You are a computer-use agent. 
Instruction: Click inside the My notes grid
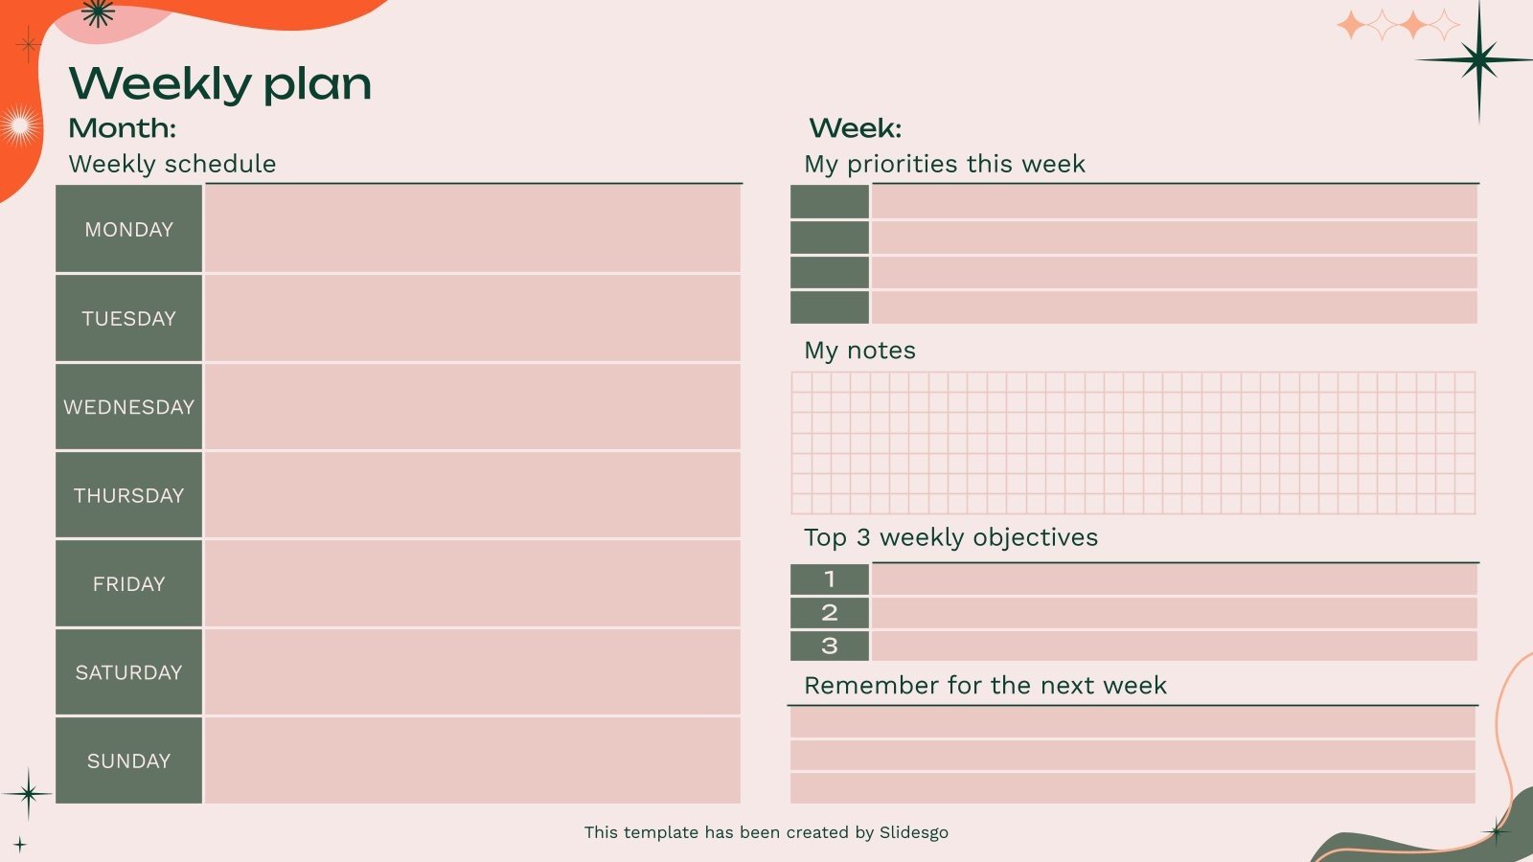[1133, 443]
